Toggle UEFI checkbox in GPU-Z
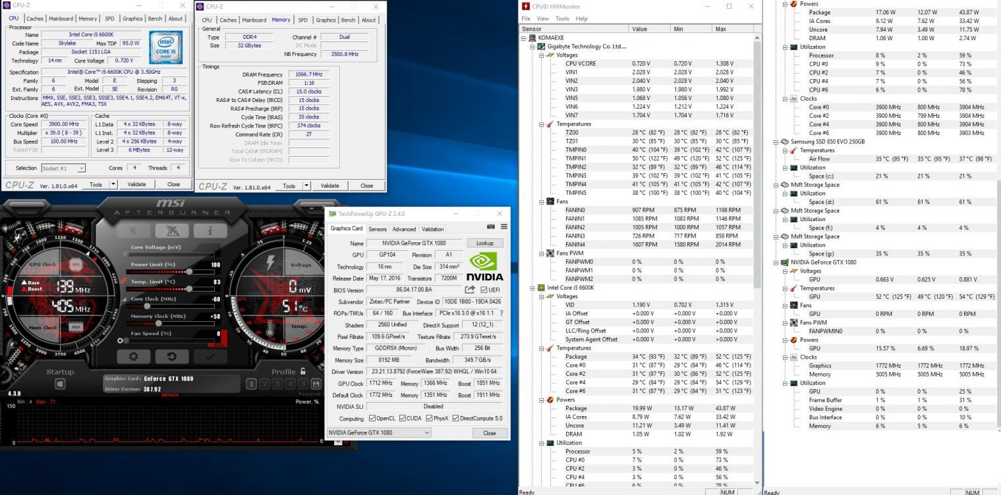The height and width of the screenshot is (495, 1001). 484,290
